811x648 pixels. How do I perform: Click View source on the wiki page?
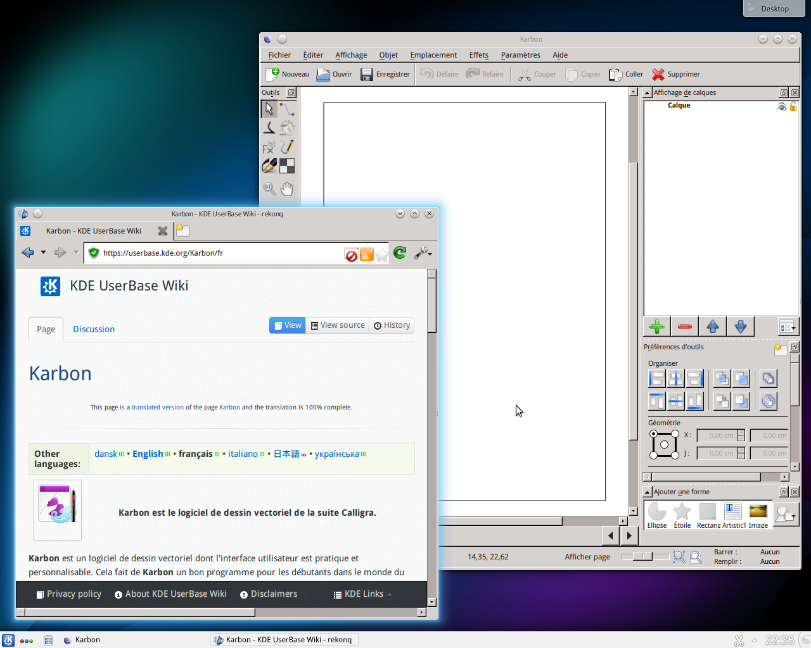[338, 325]
